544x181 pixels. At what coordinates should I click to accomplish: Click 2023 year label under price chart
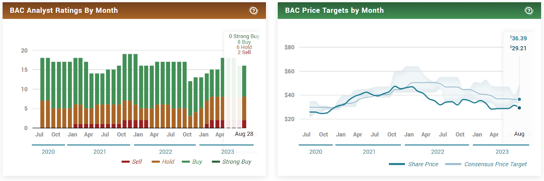pyautogui.click(x=502, y=152)
